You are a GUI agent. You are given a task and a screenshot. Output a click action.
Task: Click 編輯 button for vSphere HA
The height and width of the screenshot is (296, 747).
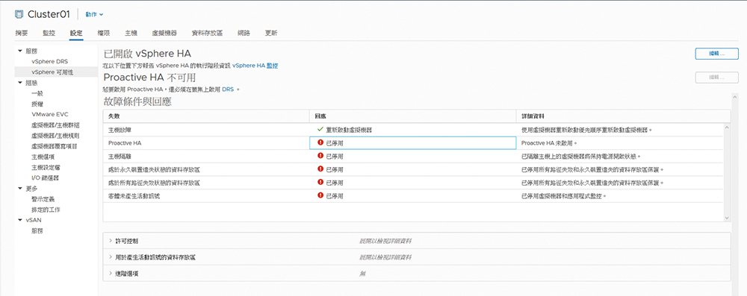click(717, 54)
